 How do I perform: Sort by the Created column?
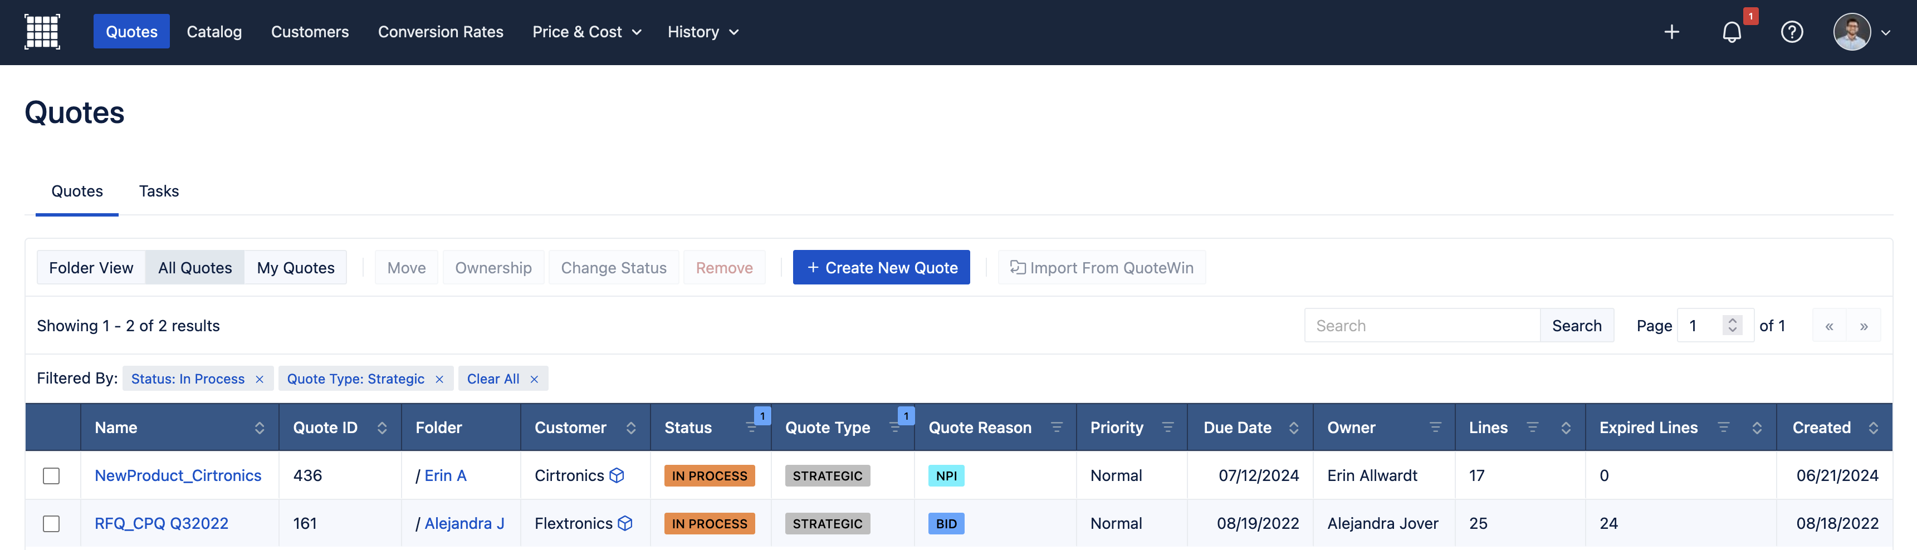tap(1873, 428)
